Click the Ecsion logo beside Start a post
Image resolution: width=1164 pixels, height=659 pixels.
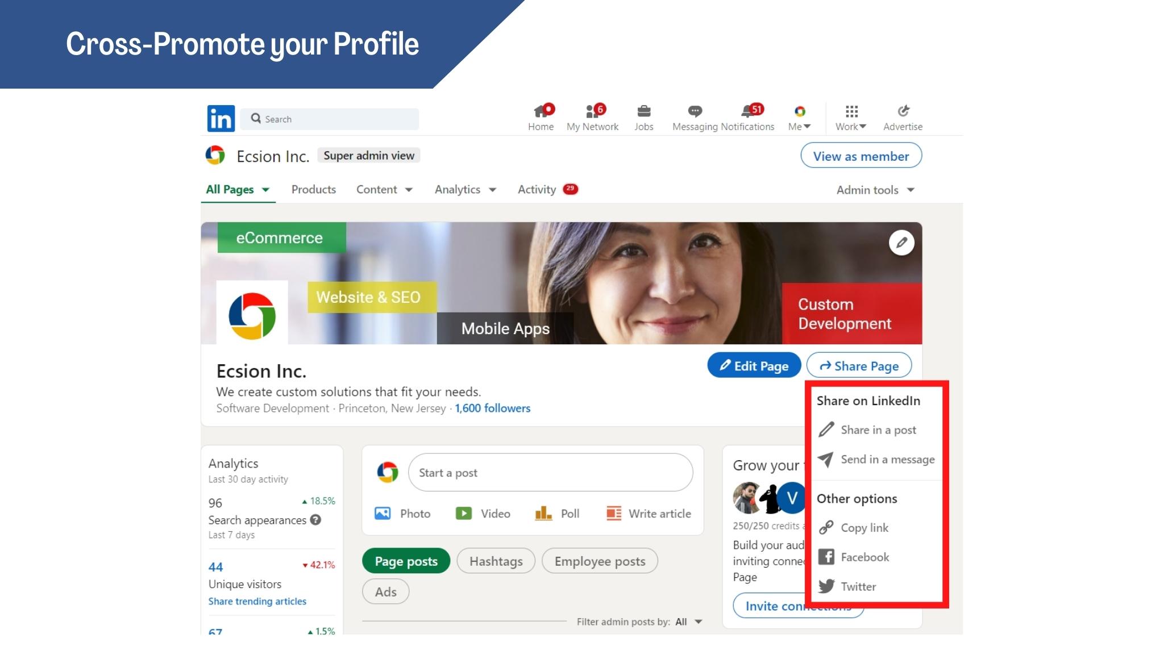click(x=388, y=473)
